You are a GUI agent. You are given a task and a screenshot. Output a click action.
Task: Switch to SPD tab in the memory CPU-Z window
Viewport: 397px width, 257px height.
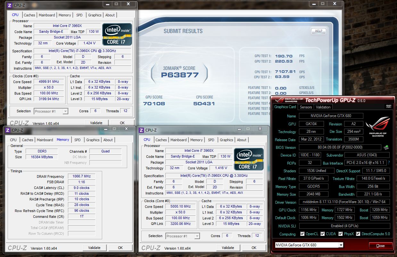tap(77, 140)
